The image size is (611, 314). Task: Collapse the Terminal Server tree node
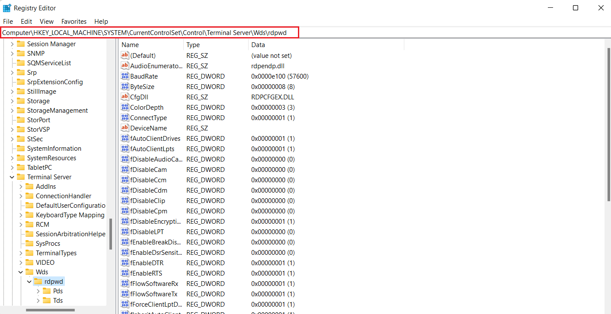click(x=12, y=177)
